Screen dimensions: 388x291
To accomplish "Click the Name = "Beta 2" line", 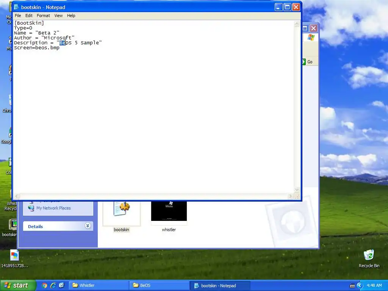I will (x=37, y=33).
